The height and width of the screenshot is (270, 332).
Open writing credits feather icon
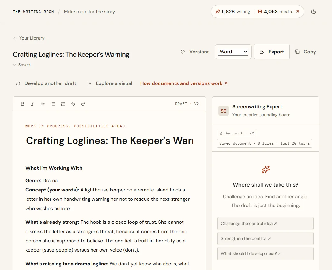(217, 11)
